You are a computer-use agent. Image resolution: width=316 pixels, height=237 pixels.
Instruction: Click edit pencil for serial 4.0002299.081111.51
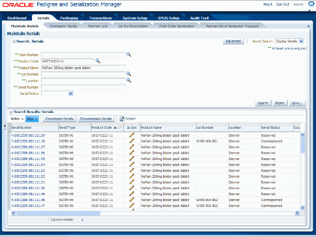click(x=132, y=182)
